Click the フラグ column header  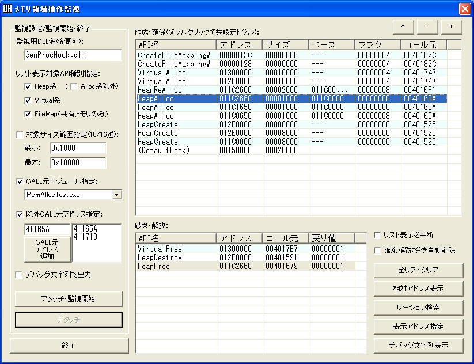tap(378, 45)
